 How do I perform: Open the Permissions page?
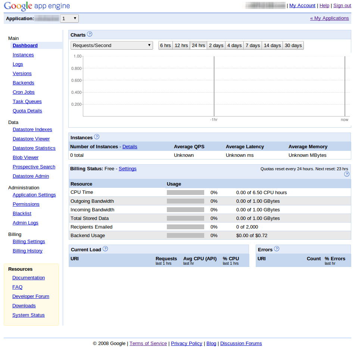26,204
